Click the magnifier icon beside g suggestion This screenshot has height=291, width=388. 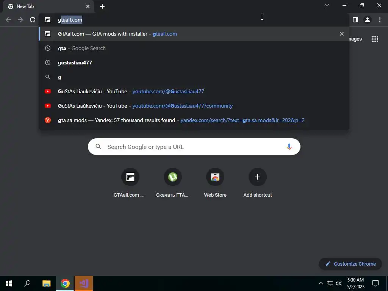tap(48, 77)
